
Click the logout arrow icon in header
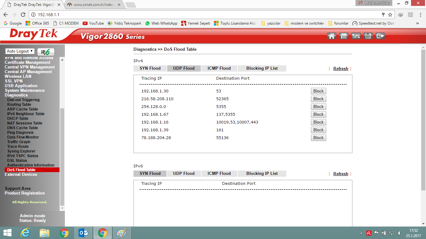380,36
